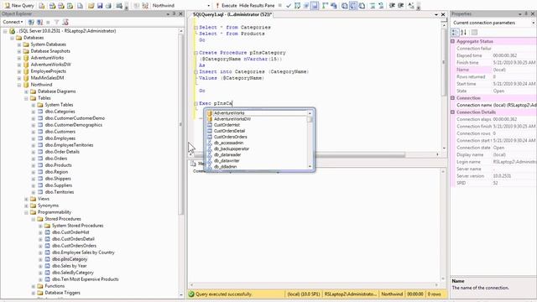Open a Database Engine Query from toolbar

(x=42, y=6)
